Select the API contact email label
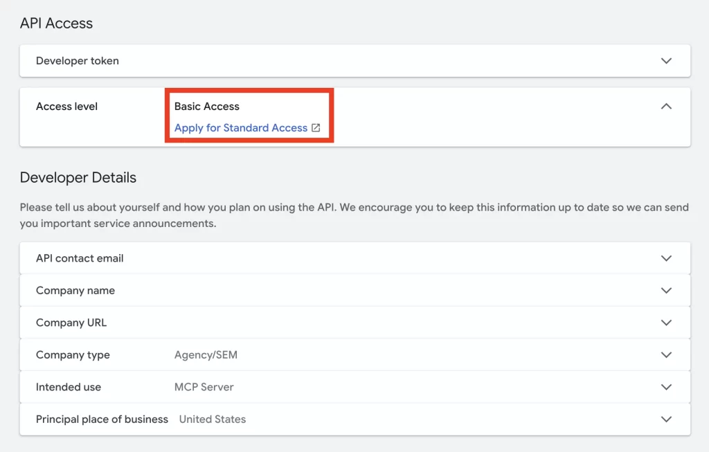The width and height of the screenshot is (709, 452). click(x=80, y=258)
